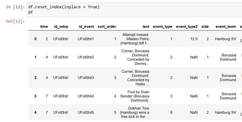This screenshot has width=242, height=122.
Task: Click the event_type column header
Action: click(163, 26)
